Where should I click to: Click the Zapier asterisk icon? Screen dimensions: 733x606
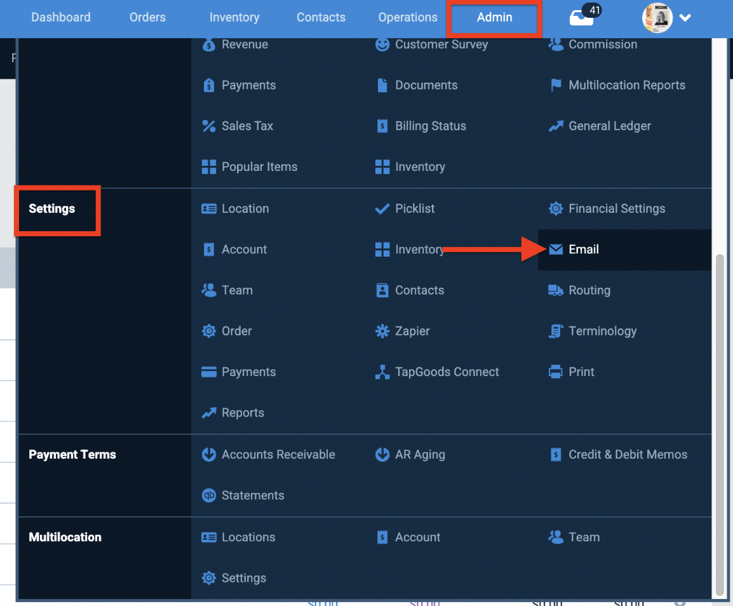pyautogui.click(x=382, y=330)
